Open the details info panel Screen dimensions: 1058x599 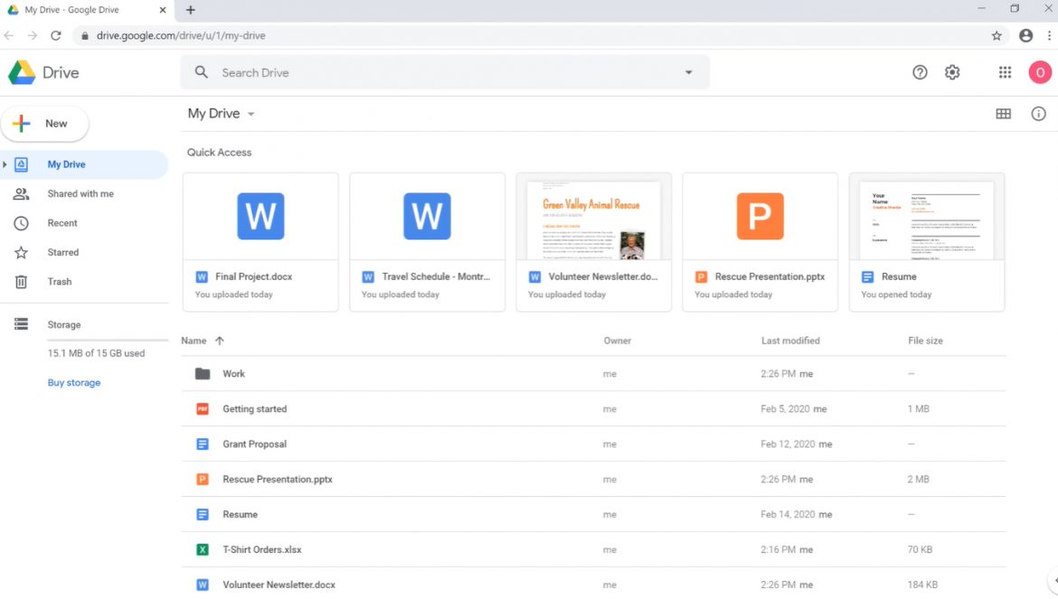(x=1038, y=114)
